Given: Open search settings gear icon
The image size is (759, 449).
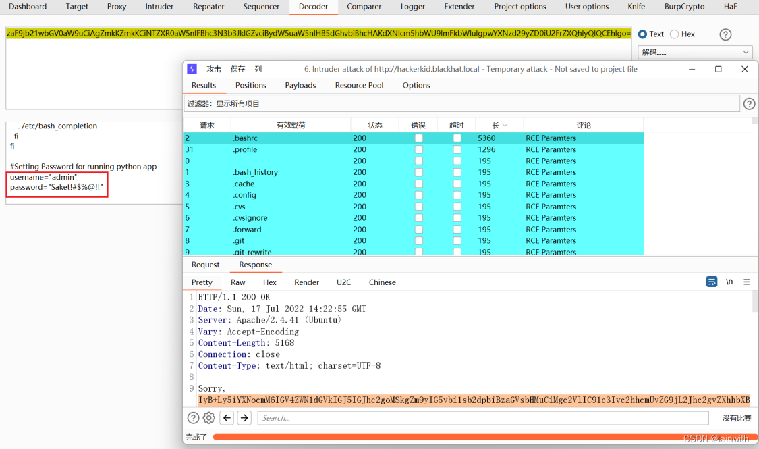Looking at the screenshot, I should (208, 417).
